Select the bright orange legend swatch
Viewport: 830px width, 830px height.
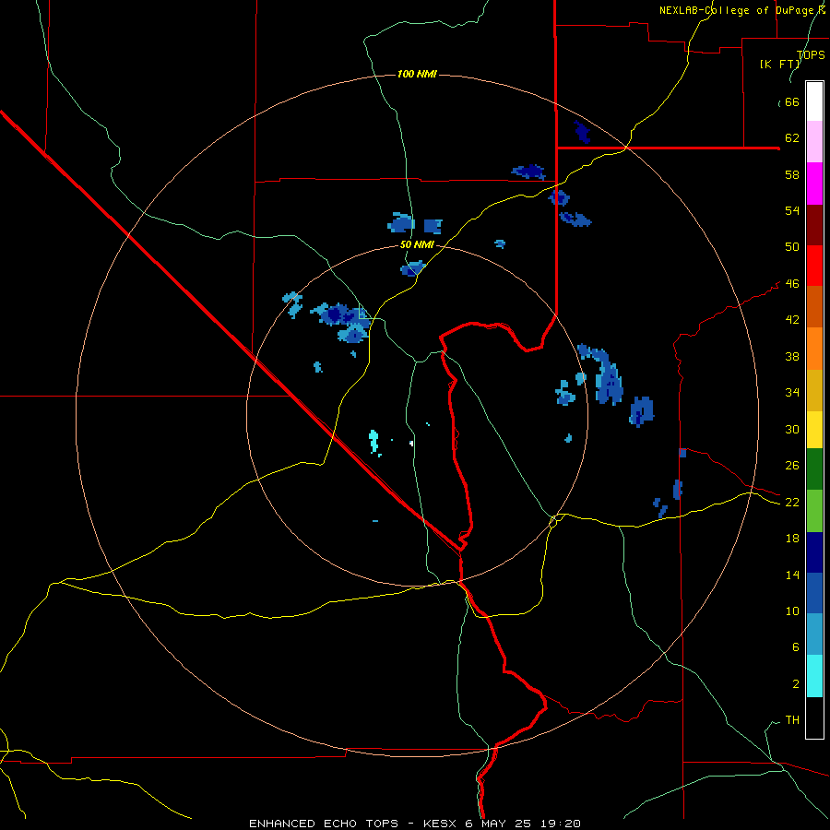click(x=814, y=349)
